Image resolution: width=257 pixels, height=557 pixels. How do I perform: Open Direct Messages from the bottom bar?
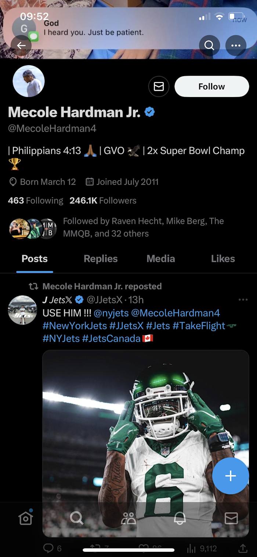[x=231, y=518]
